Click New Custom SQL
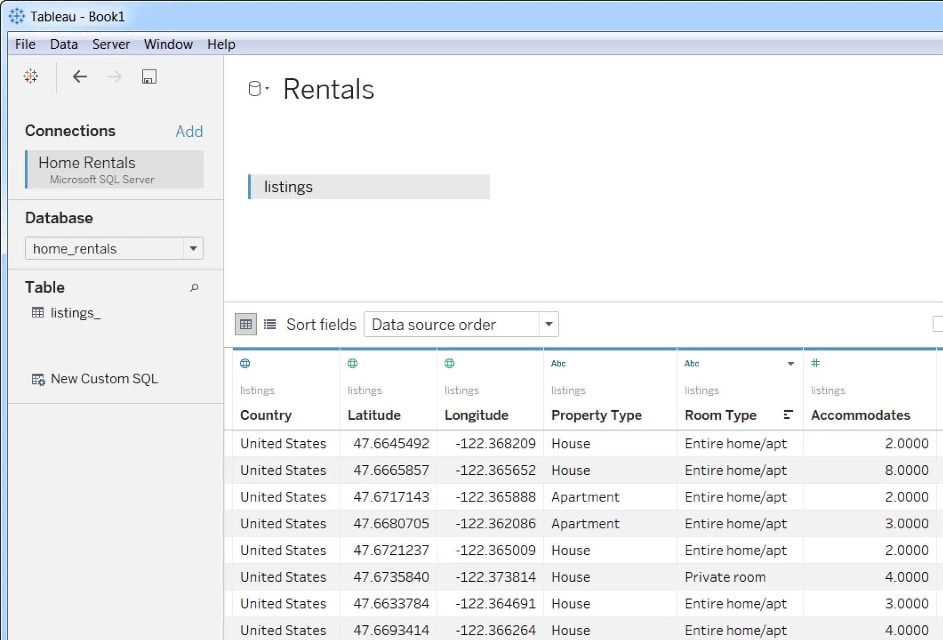943x640 pixels. pos(104,379)
